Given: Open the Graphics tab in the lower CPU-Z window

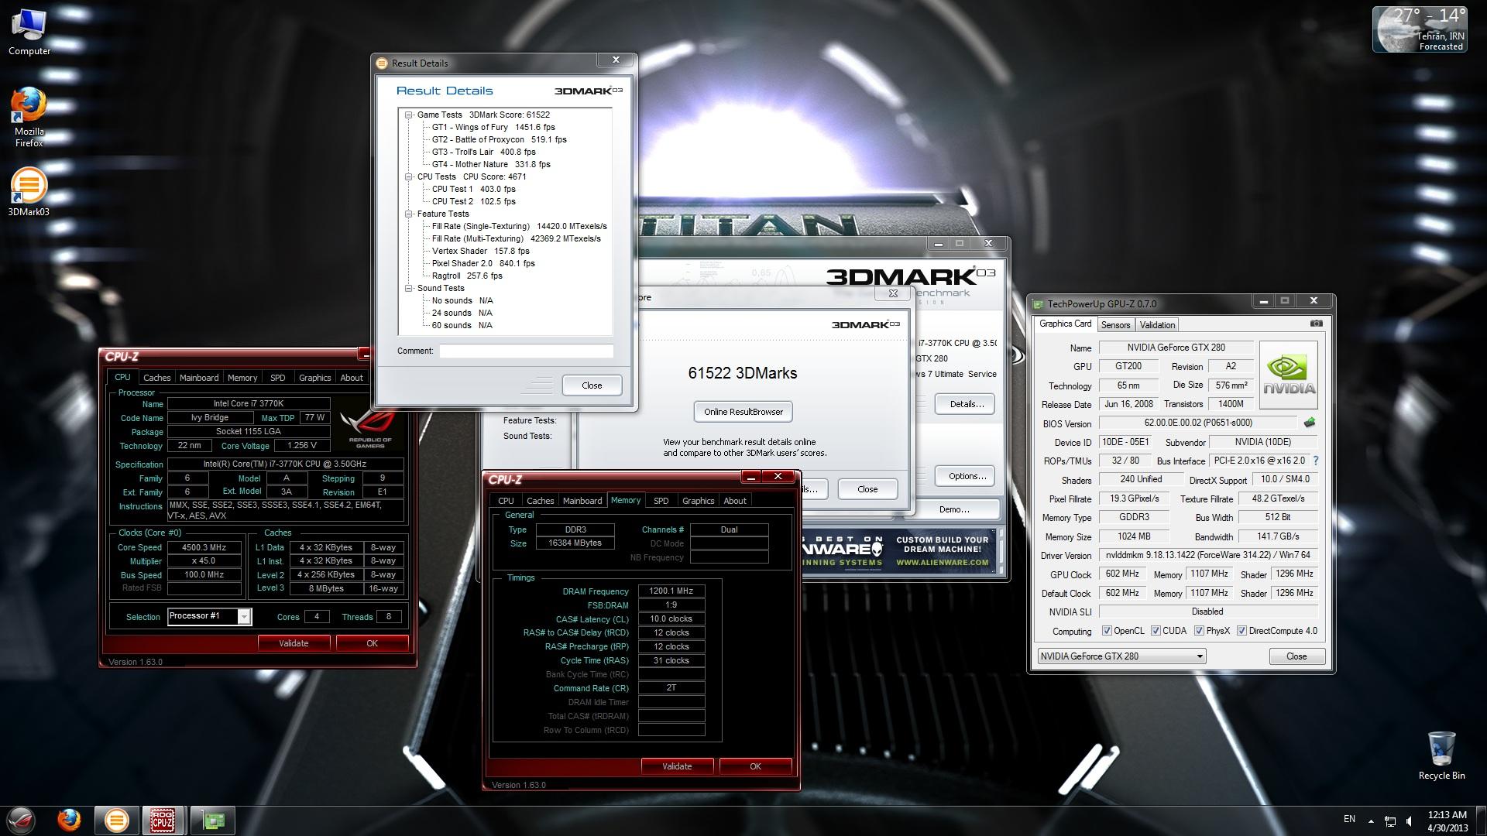Looking at the screenshot, I should click(698, 501).
